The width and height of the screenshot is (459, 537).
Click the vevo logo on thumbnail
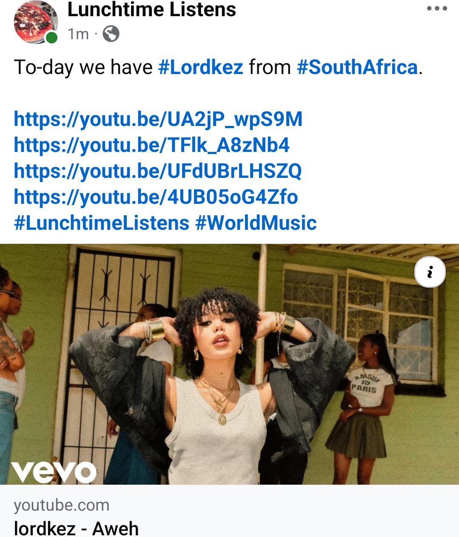click(x=54, y=471)
